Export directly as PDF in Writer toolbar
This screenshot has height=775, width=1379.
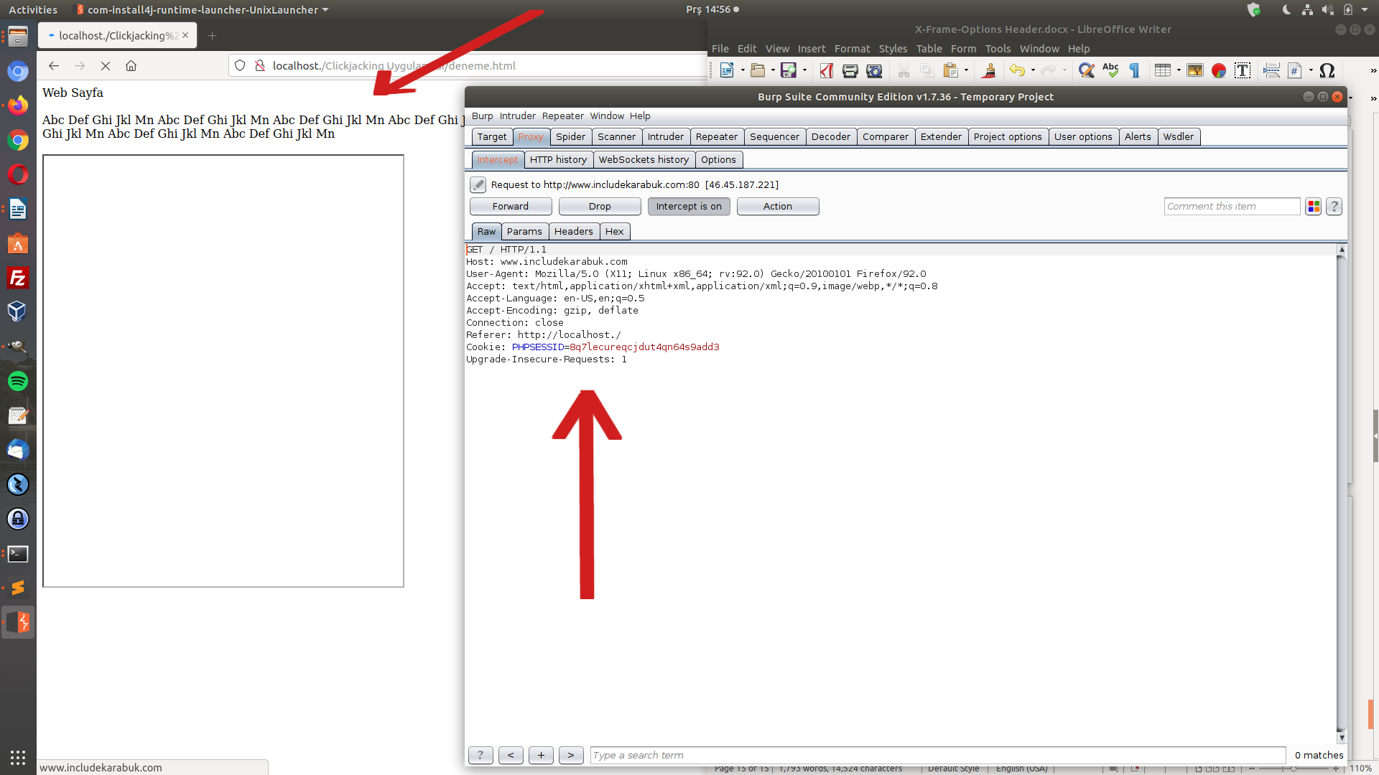pos(827,70)
